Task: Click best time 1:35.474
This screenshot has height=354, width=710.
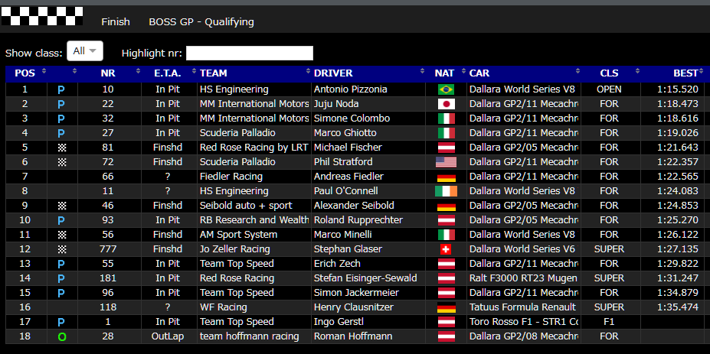Action: [x=677, y=307]
